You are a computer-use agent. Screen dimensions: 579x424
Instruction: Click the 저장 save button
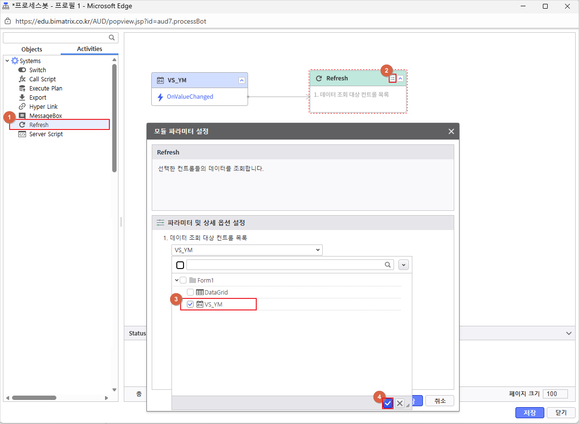point(530,412)
